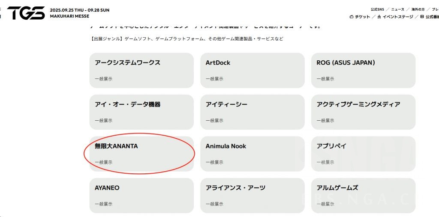Open the ROG (ASUS JAPAN) card
Screen dimensions: 439x217
pyautogui.click(x=363, y=70)
